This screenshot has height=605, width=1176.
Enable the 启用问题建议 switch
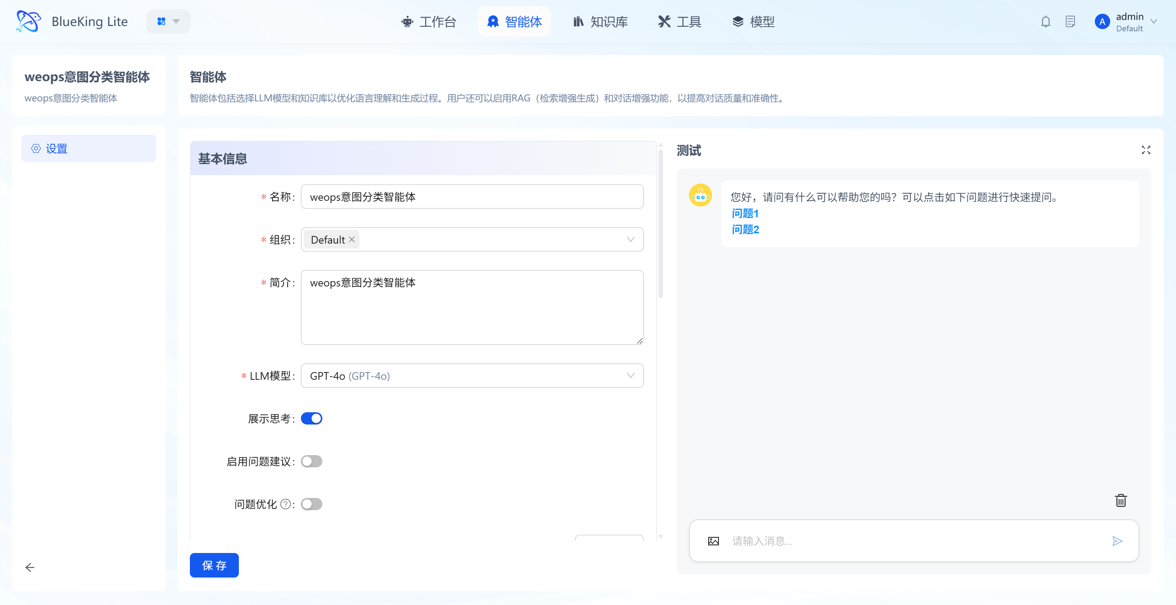(311, 461)
